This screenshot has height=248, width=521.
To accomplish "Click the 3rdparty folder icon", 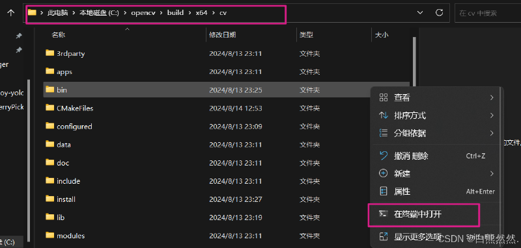I will [x=50, y=53].
